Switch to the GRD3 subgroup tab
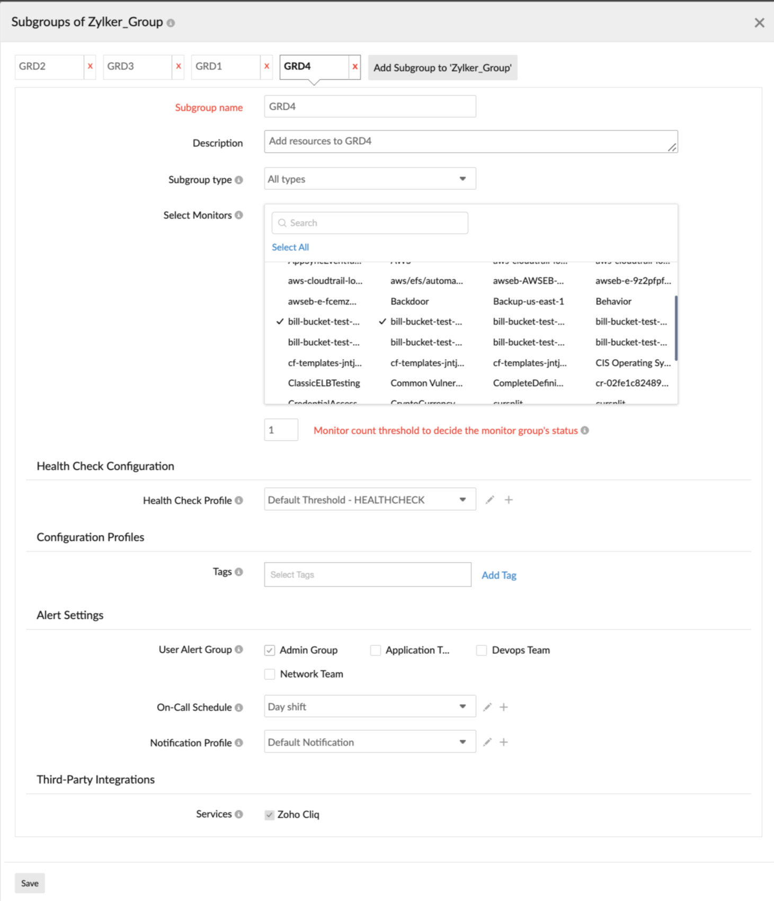This screenshot has height=901, width=774. (x=137, y=67)
